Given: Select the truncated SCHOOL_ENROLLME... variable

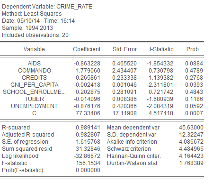Looking at the screenshot, I should click(34, 92).
